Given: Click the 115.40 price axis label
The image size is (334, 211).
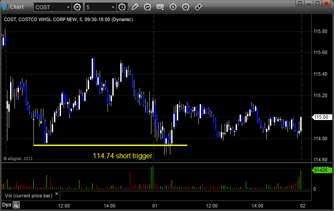Looking at the screenshot, I should tap(320, 74).
